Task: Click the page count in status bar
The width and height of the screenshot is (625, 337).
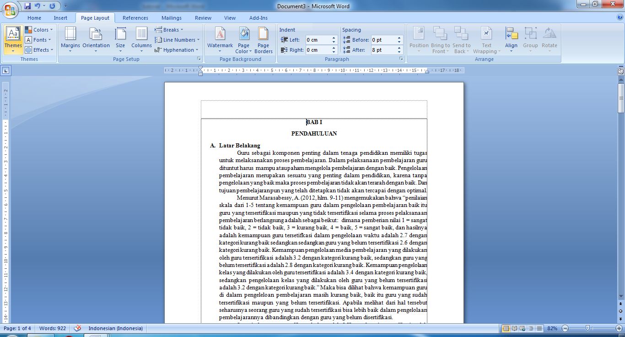Action: click(17, 328)
